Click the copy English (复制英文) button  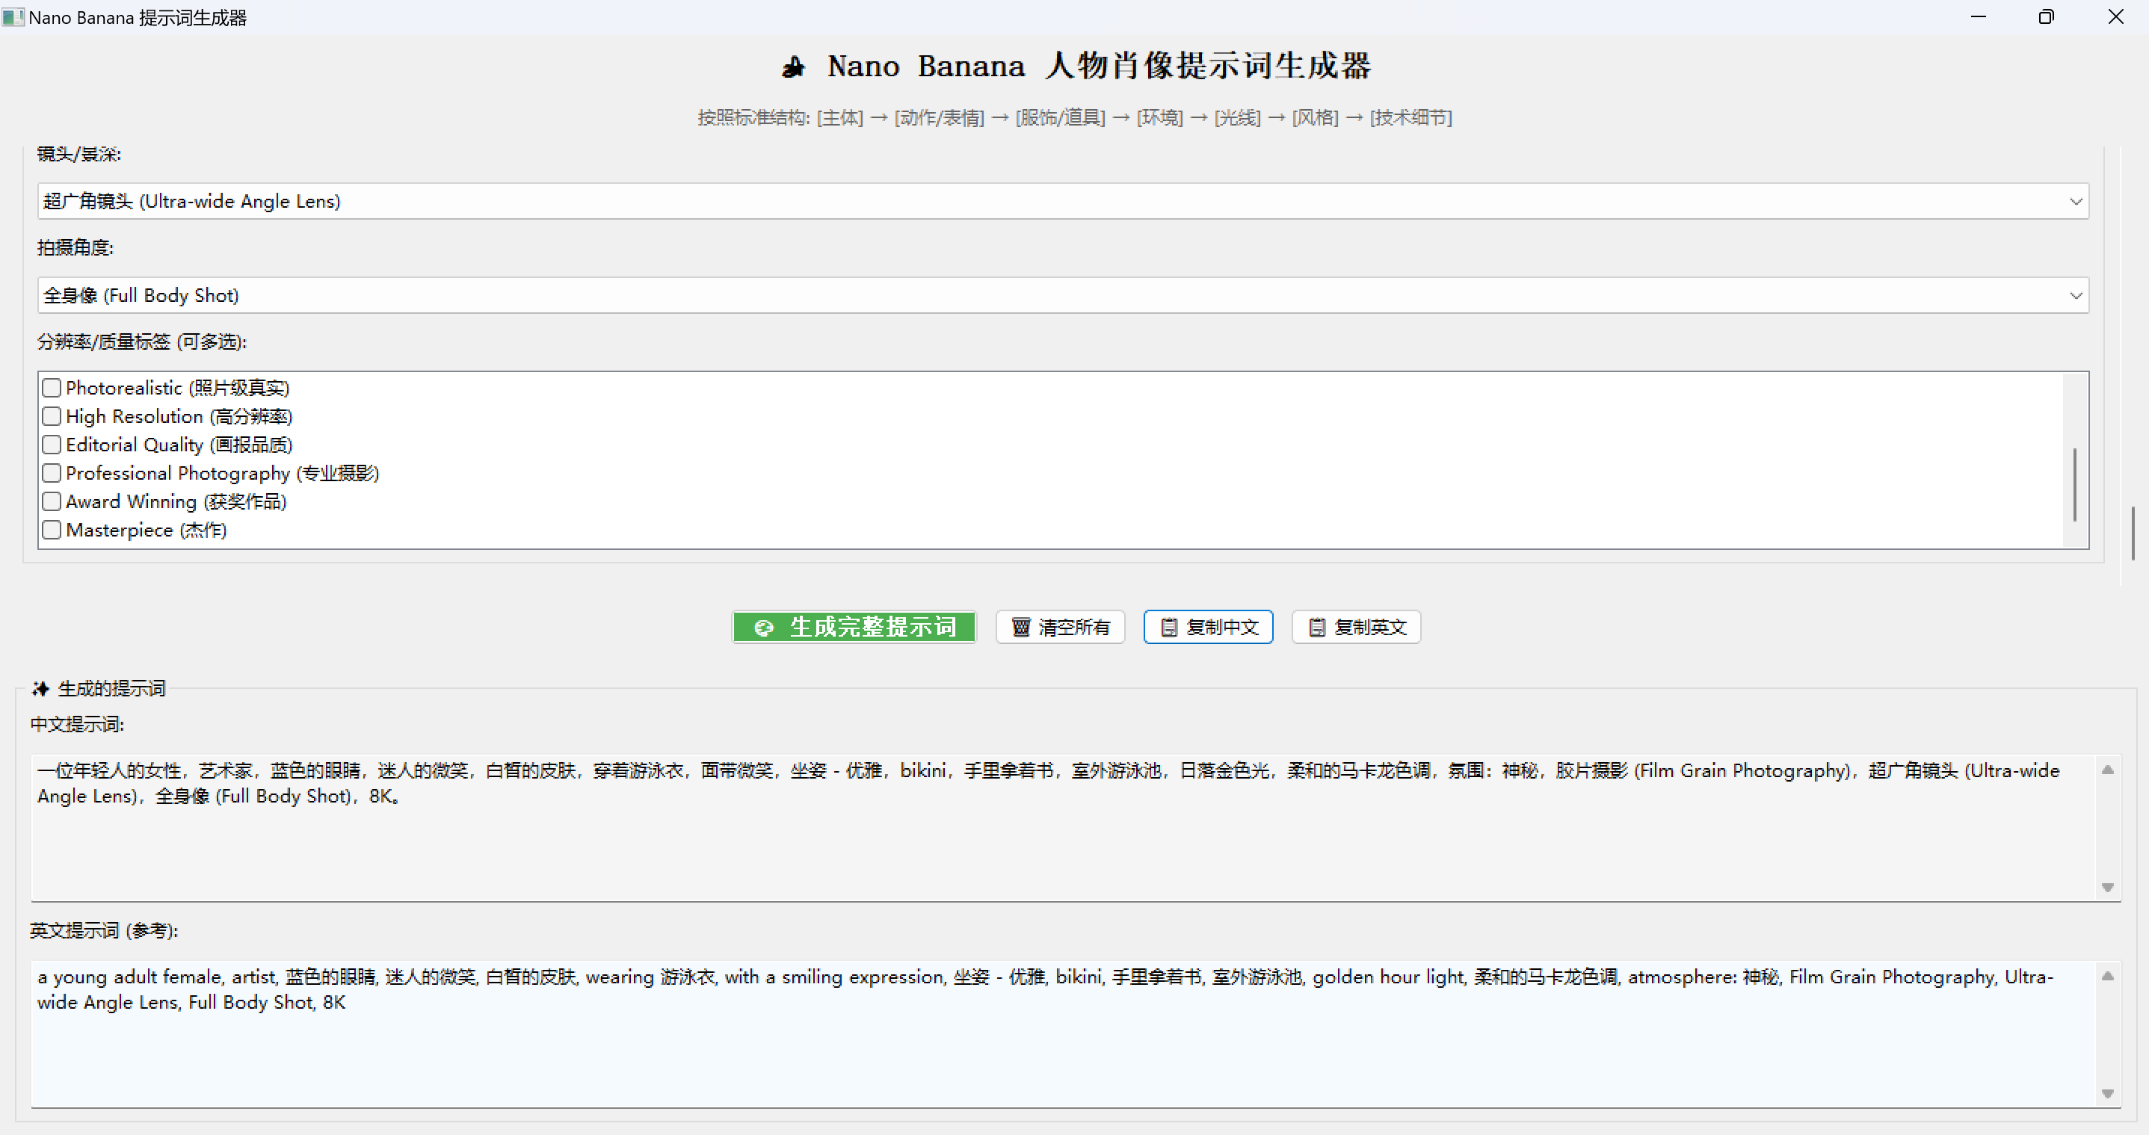[1356, 627]
